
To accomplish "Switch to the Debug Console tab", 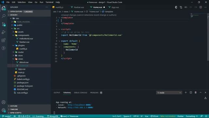I will [x=81, y=92].
